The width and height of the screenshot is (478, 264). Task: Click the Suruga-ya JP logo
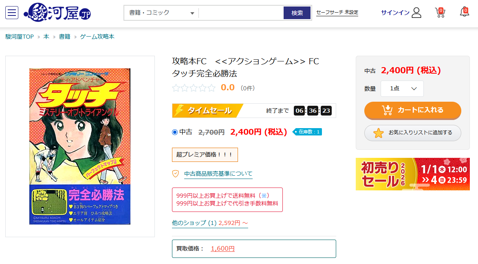coord(57,13)
